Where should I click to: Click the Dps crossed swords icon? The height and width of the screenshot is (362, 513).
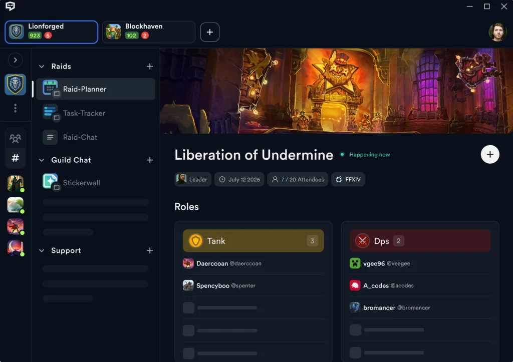click(363, 241)
